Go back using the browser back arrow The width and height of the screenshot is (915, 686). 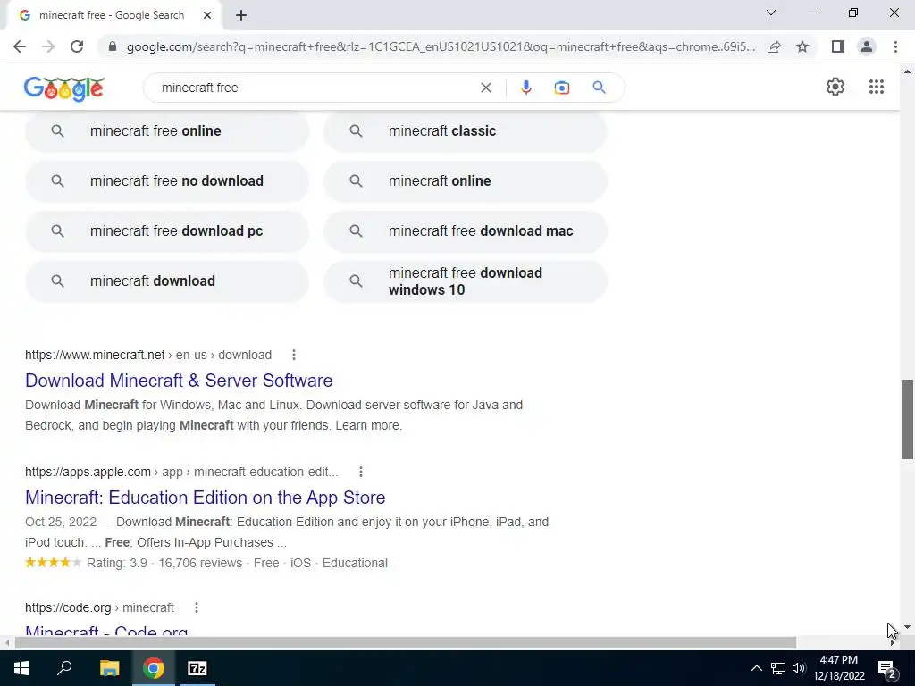20,46
